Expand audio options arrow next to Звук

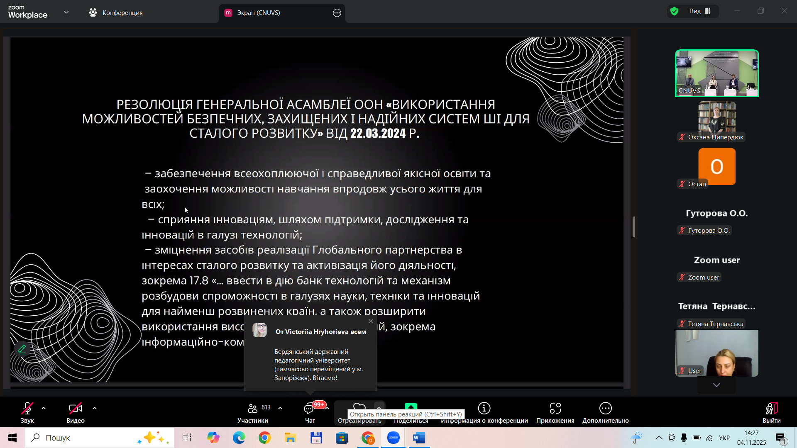coord(44,409)
